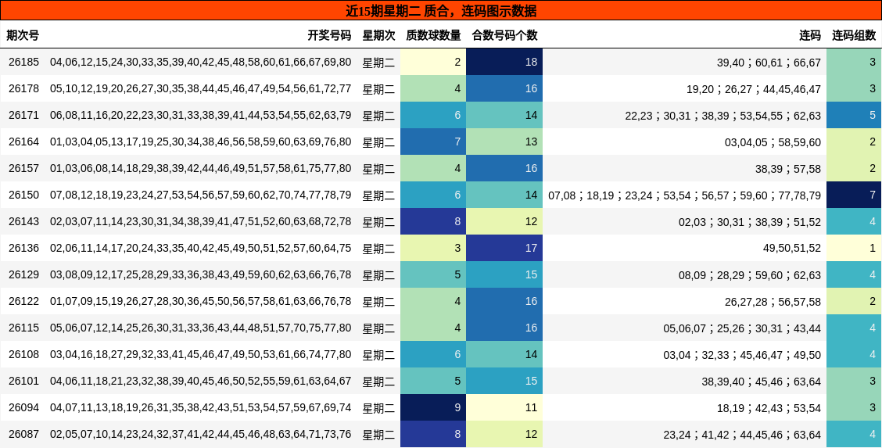Click the 连码 cell 03,04,05；58,59,60

coord(773,142)
